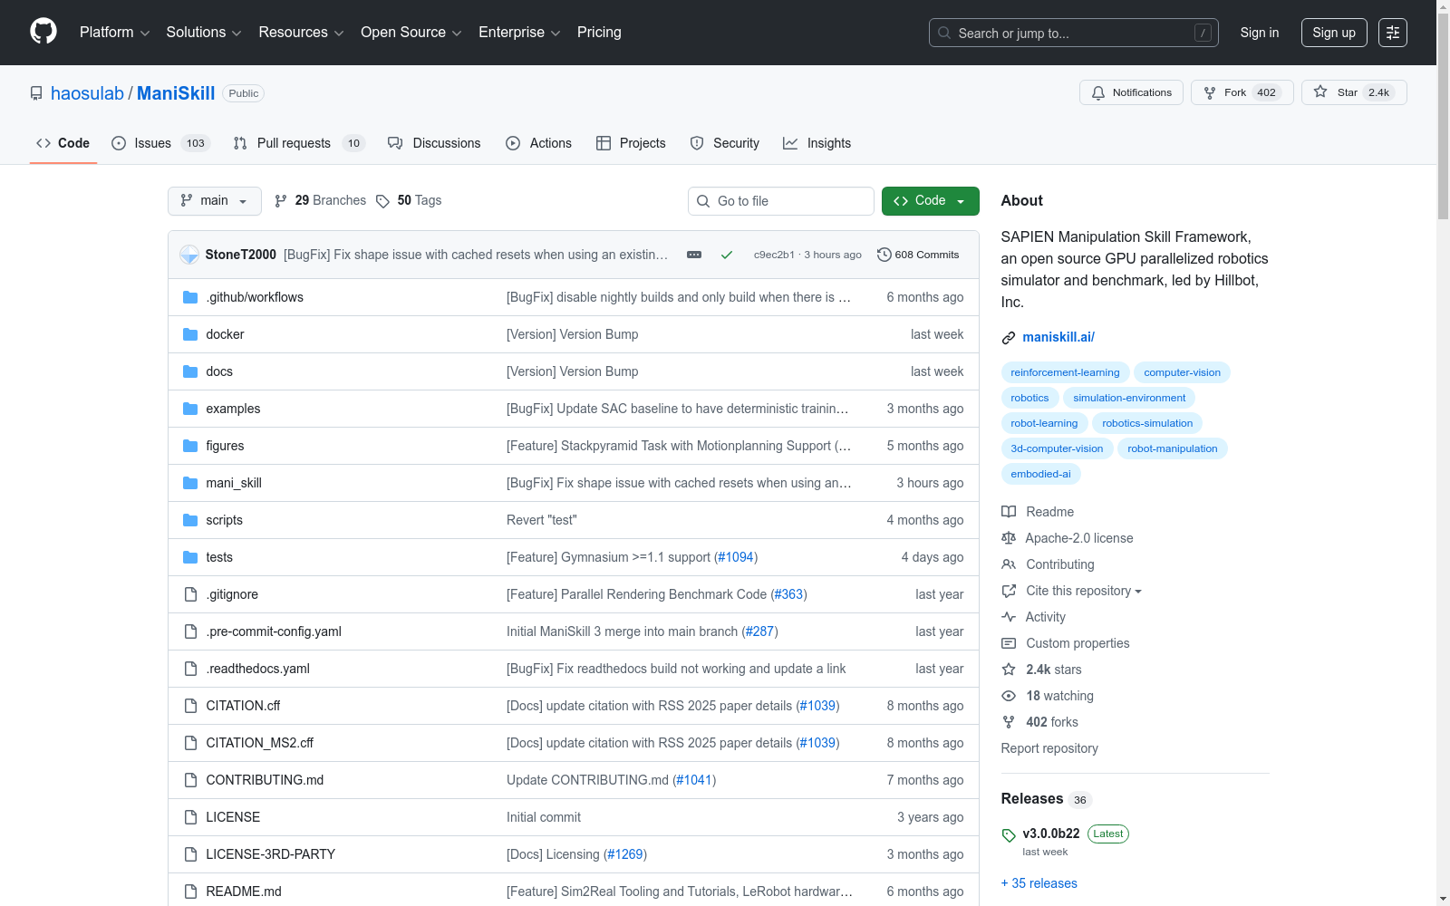Click the docker folder icon

[x=190, y=334]
